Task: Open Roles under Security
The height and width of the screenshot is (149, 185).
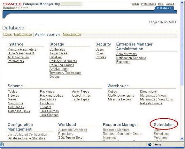Action: click(x=99, y=53)
